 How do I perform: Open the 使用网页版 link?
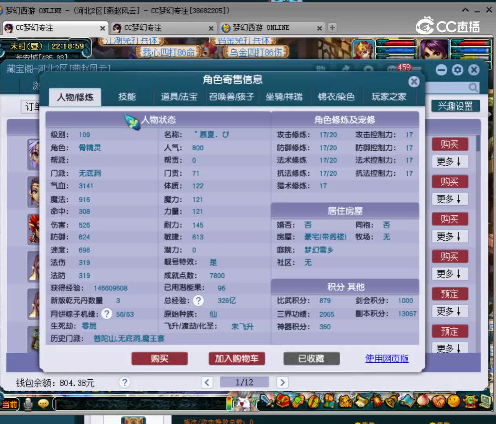coord(387,358)
